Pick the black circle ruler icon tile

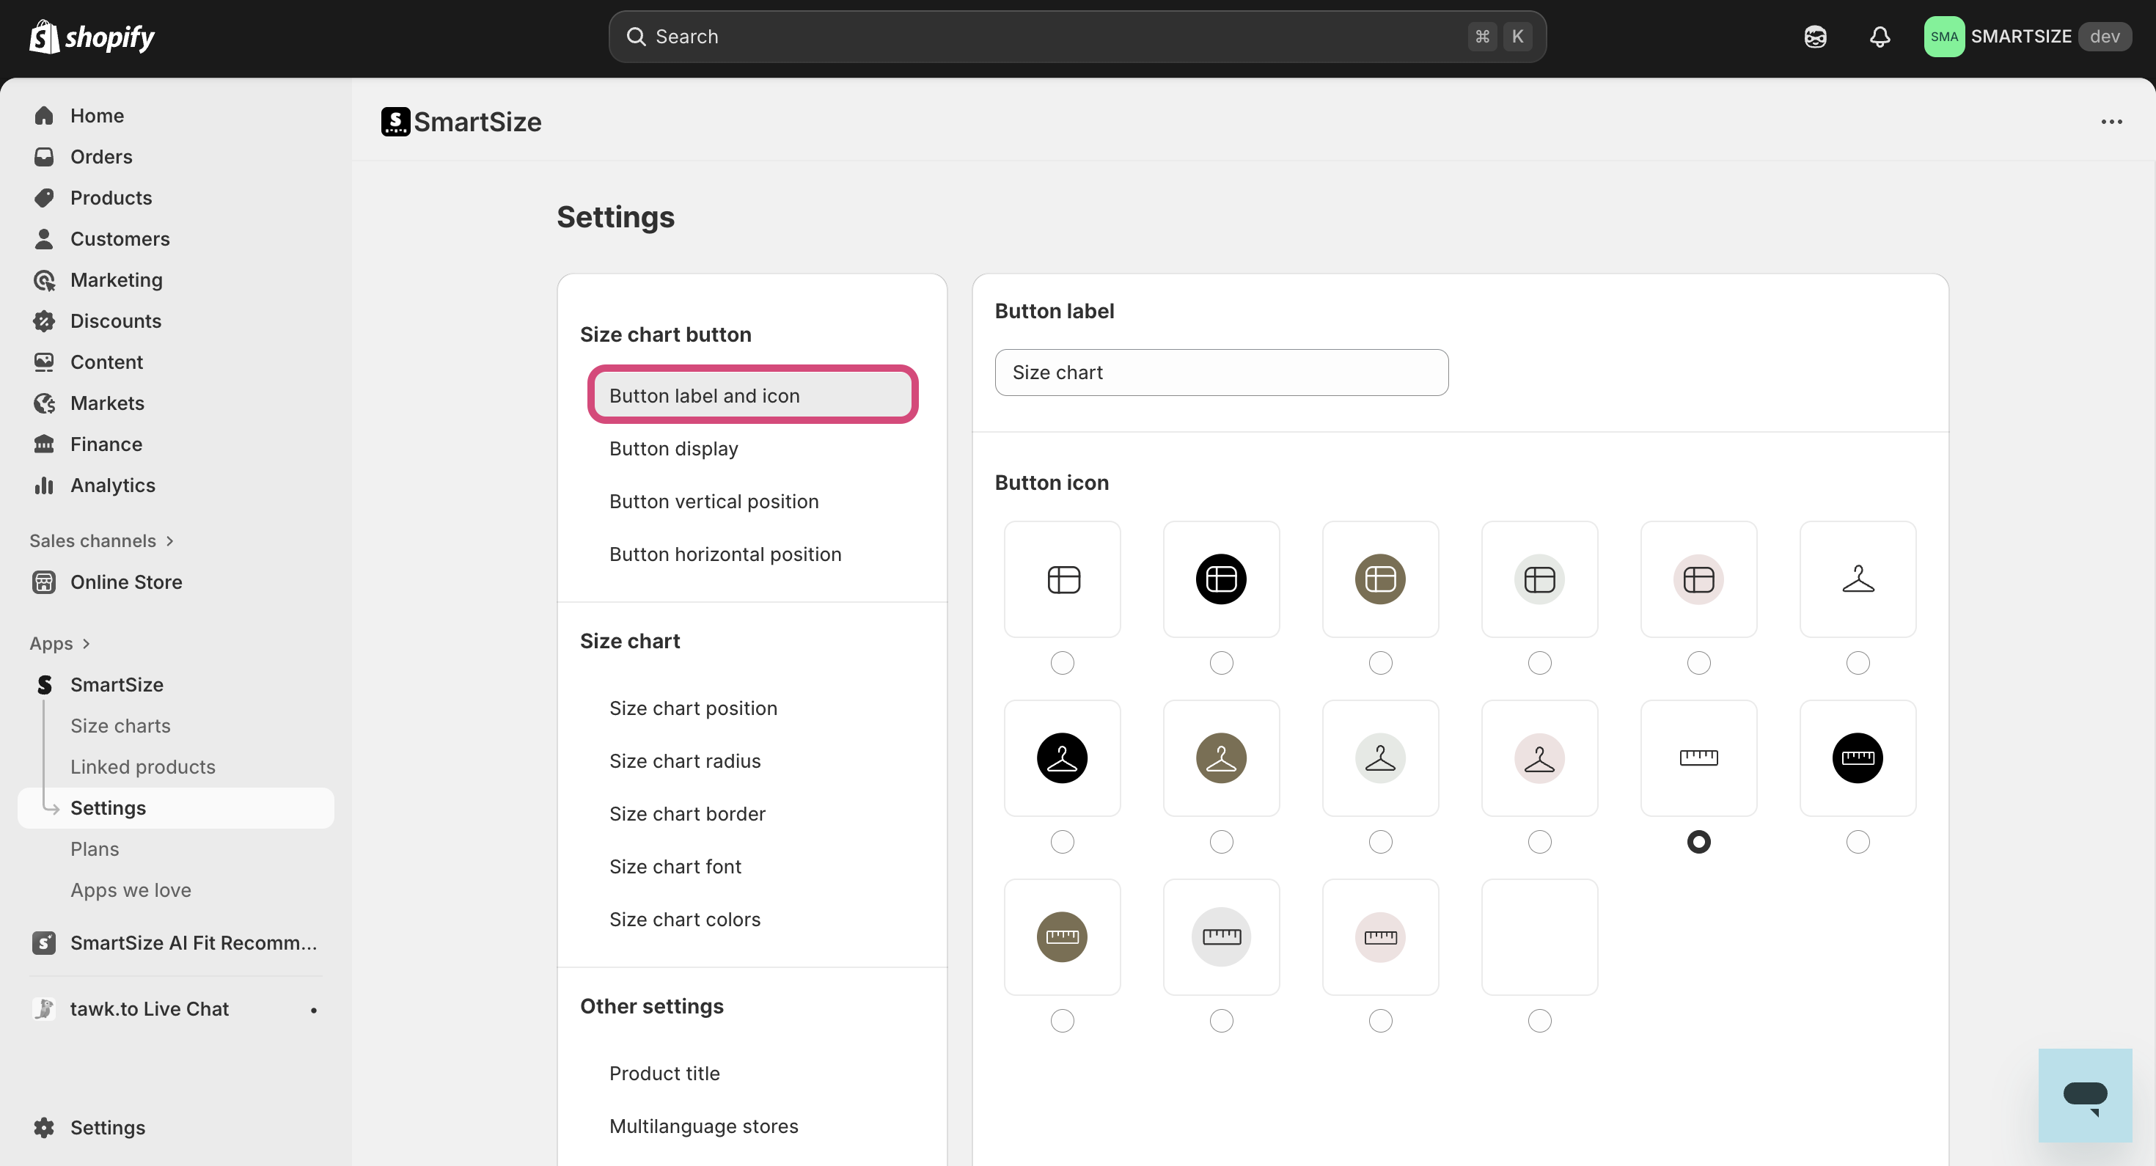[1858, 758]
